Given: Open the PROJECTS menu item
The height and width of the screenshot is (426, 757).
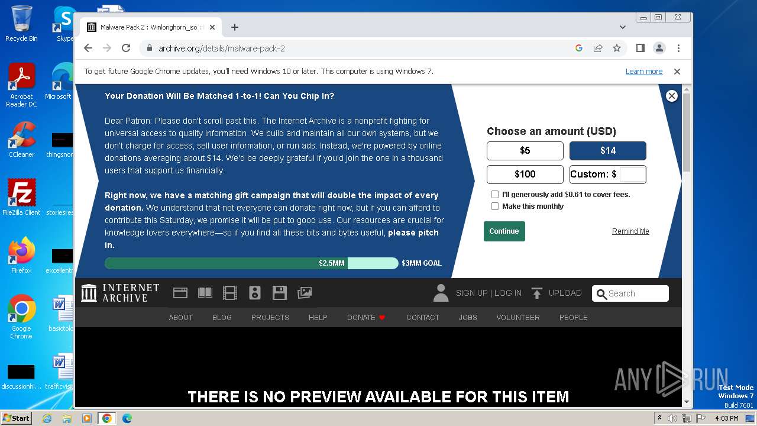Looking at the screenshot, I should (x=270, y=318).
